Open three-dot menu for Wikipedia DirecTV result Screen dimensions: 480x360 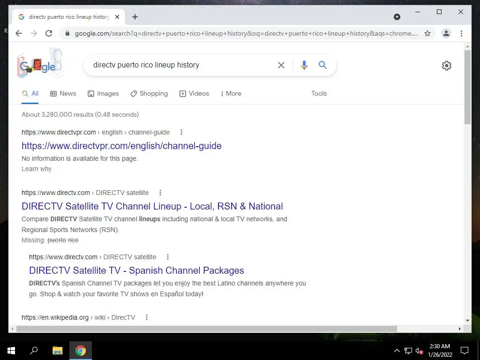point(147,317)
